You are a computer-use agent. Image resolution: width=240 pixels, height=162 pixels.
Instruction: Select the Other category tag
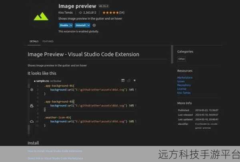point(182,59)
